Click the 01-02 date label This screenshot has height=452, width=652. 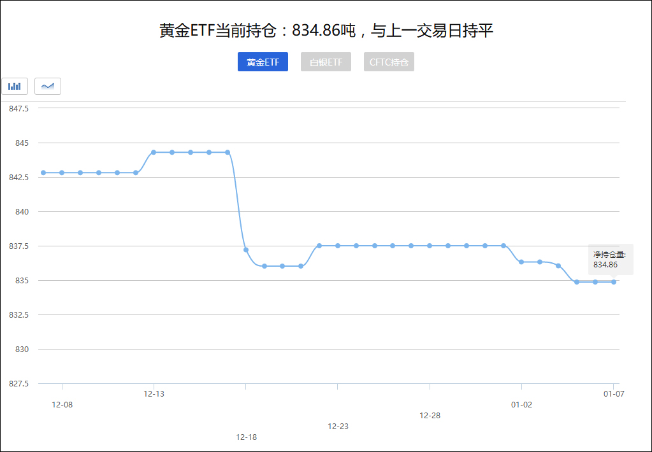click(521, 405)
